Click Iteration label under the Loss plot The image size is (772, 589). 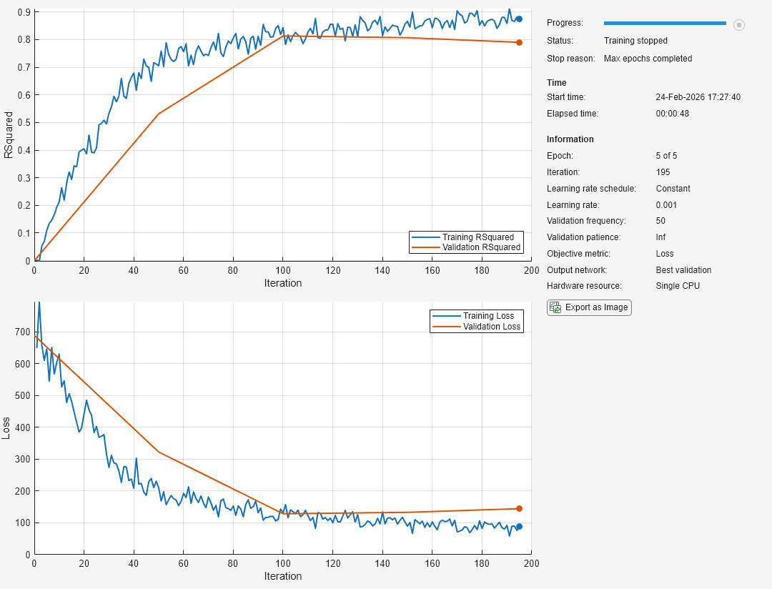282,576
